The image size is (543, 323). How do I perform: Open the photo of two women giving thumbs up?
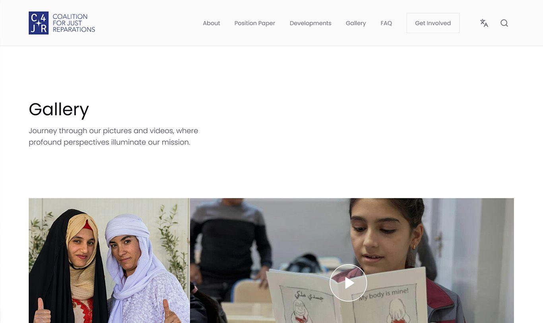tap(109, 261)
